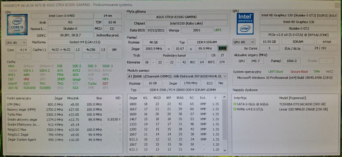Select the Lexar SSD NM620 drive entry

tap(303, 109)
